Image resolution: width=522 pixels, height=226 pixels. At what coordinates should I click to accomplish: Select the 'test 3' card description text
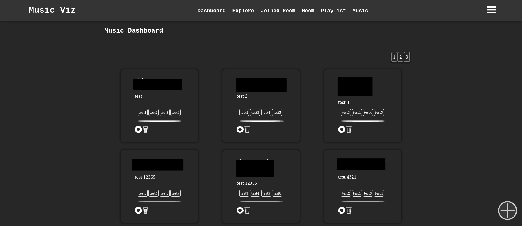(343, 102)
